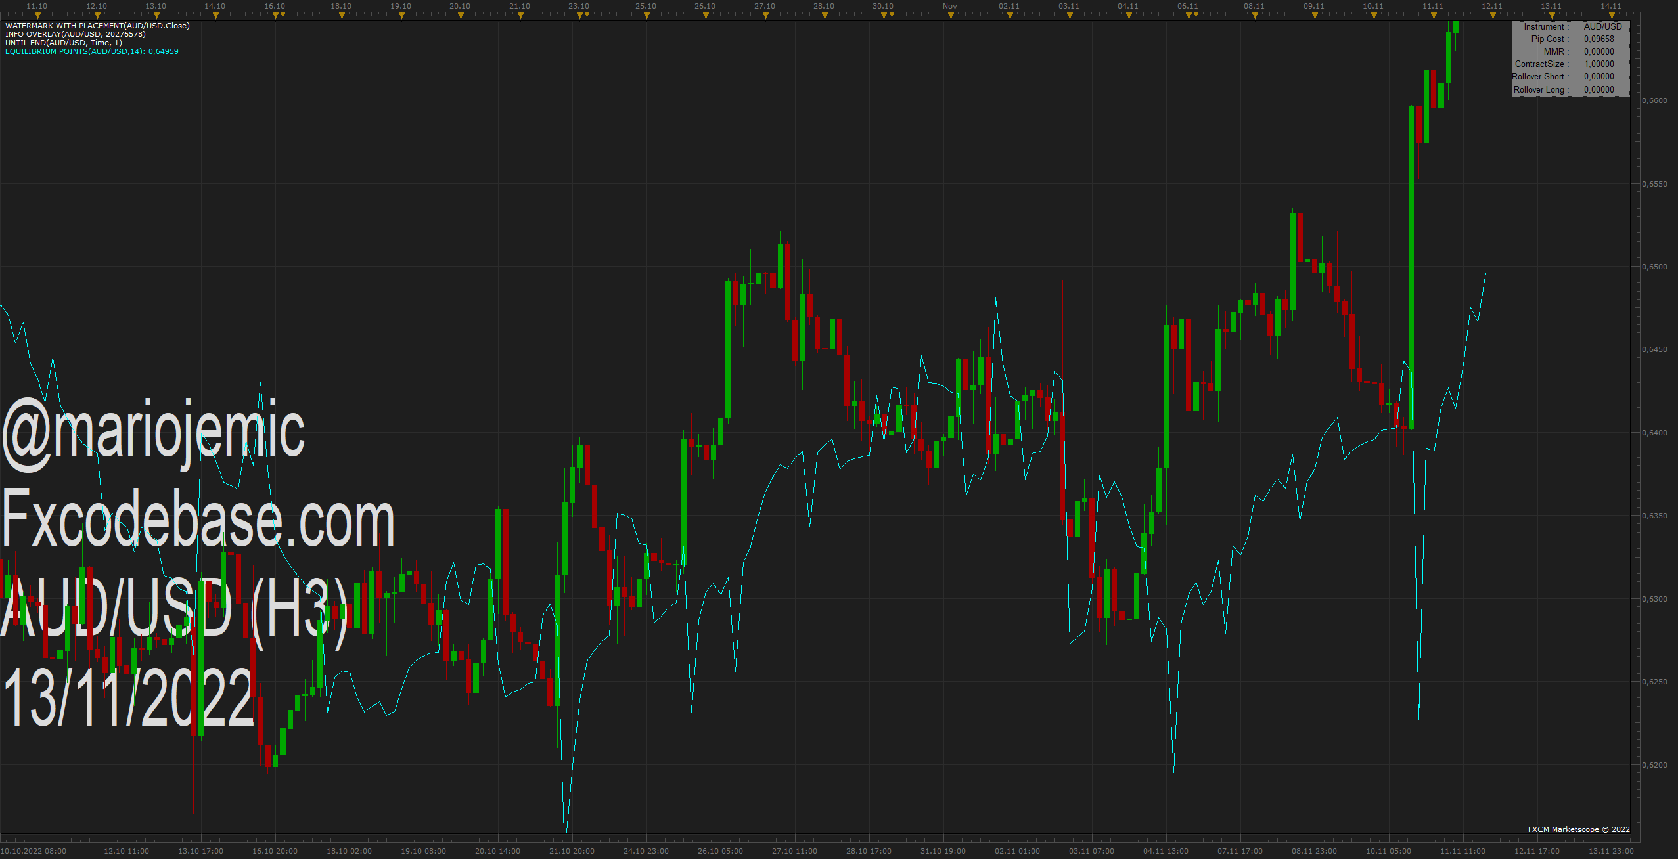Click the 16.10 20:00 time label
This screenshot has width=1678, height=859.
click(x=275, y=851)
